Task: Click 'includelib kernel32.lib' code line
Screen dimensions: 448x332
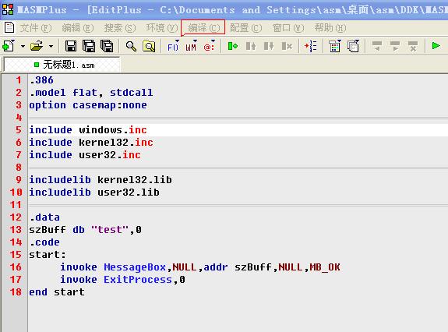Action: pyautogui.click(x=101, y=180)
